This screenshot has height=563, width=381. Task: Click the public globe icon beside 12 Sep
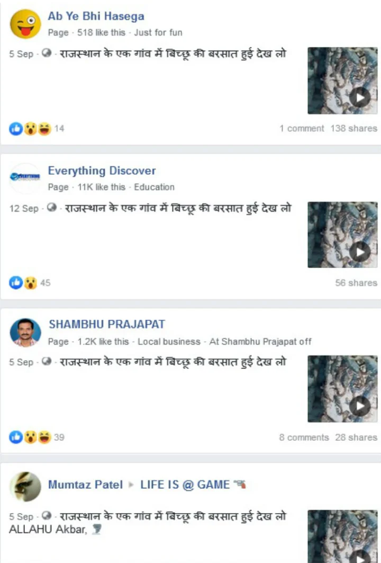tap(52, 208)
